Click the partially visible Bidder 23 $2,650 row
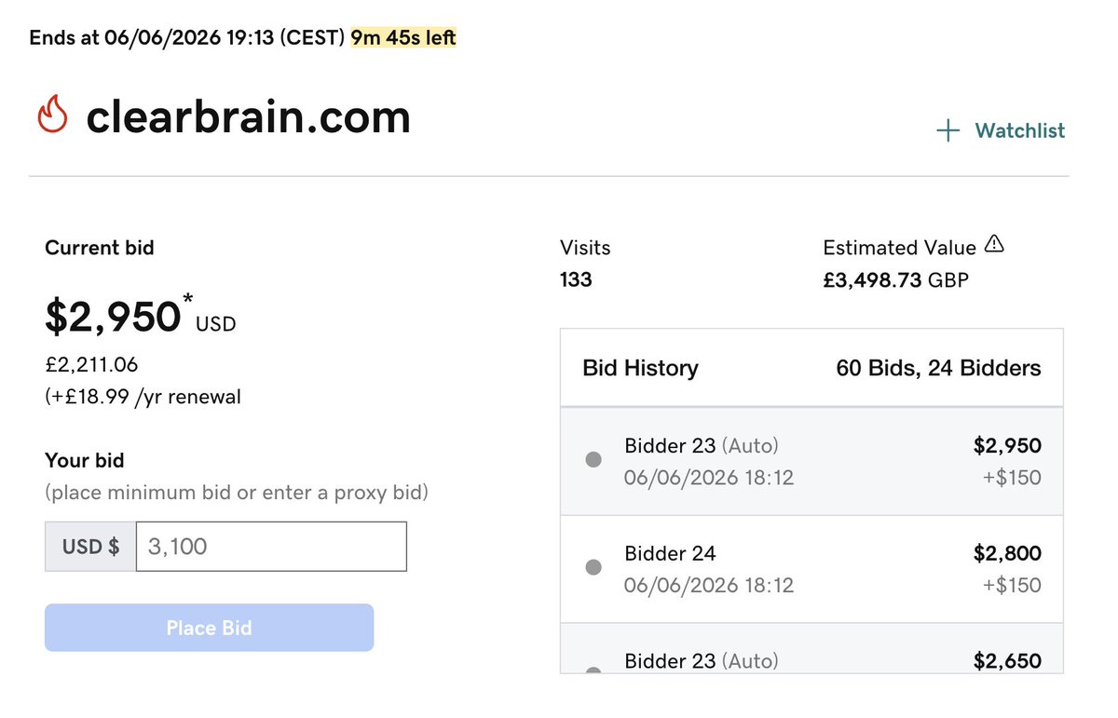The width and height of the screenshot is (1118, 718). click(x=811, y=648)
